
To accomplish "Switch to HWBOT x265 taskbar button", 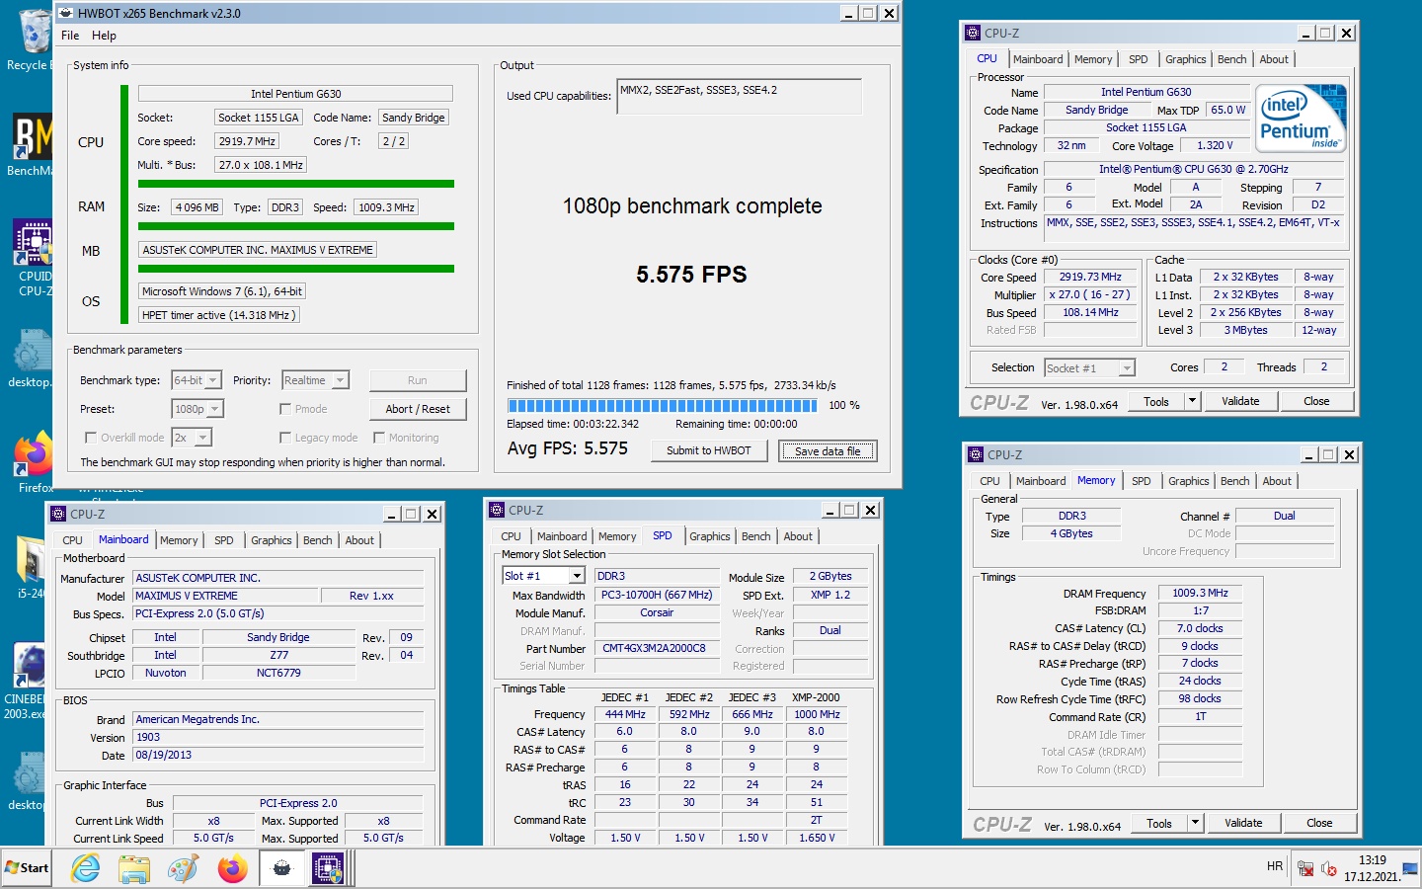I will coord(282,869).
